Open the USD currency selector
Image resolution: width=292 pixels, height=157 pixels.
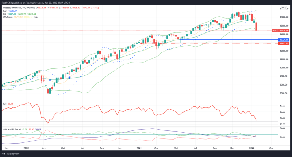click(284, 8)
